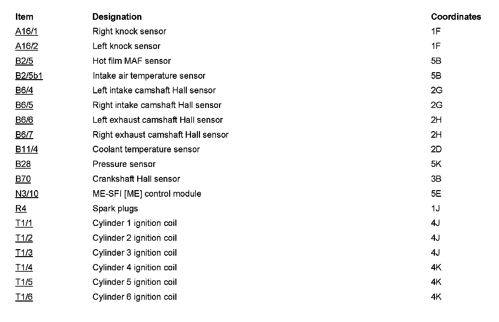The height and width of the screenshot is (322, 499).
Task: Open the T1/1 ignition coil link
Action: pyautogui.click(x=24, y=223)
